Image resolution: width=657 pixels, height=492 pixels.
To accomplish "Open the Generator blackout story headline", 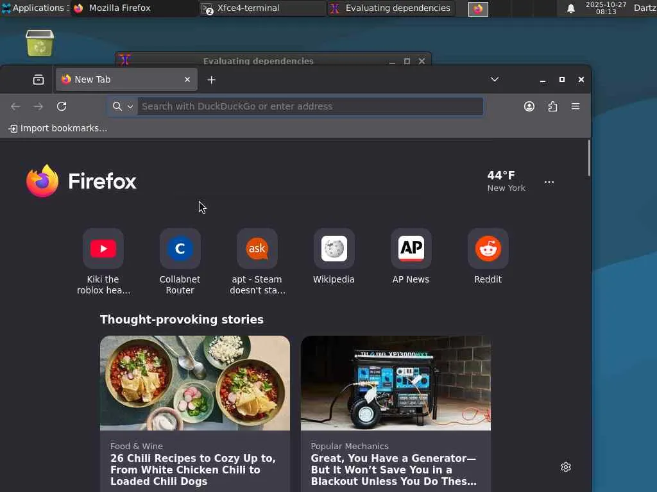I will 394,470.
